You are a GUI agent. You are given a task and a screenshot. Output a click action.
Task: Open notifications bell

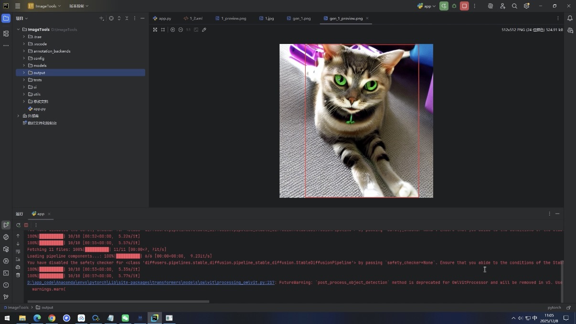[x=570, y=18]
